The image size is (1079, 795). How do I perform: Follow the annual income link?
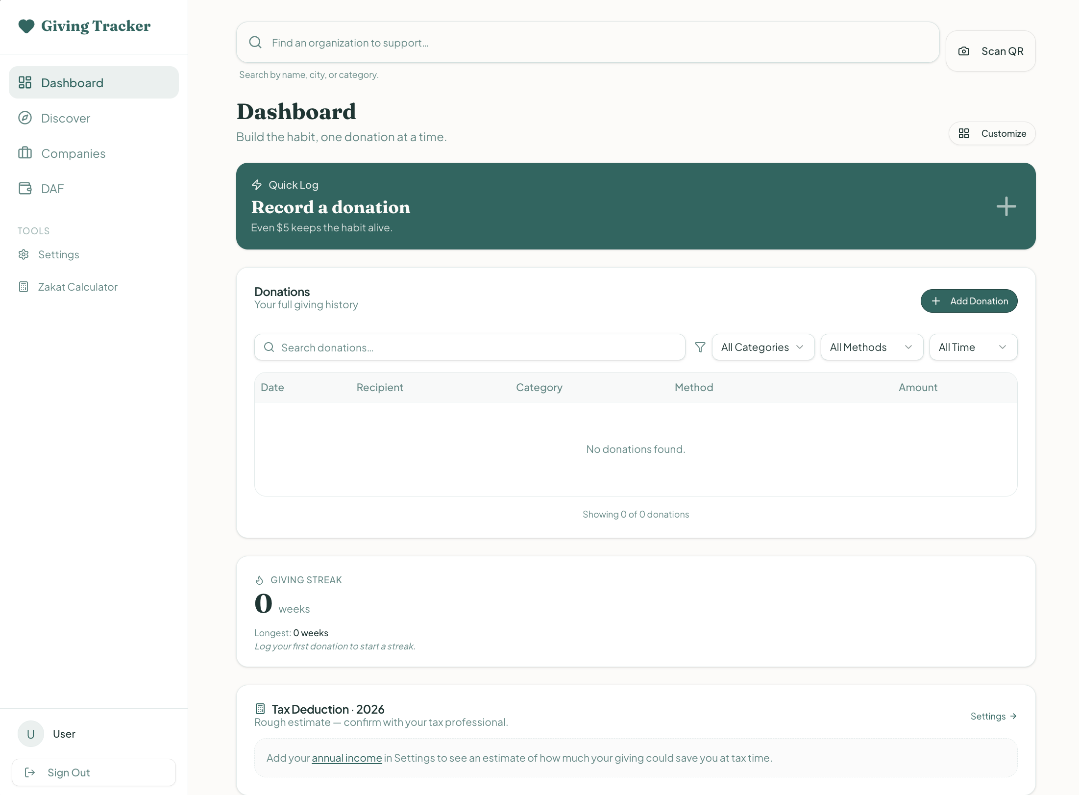point(346,758)
